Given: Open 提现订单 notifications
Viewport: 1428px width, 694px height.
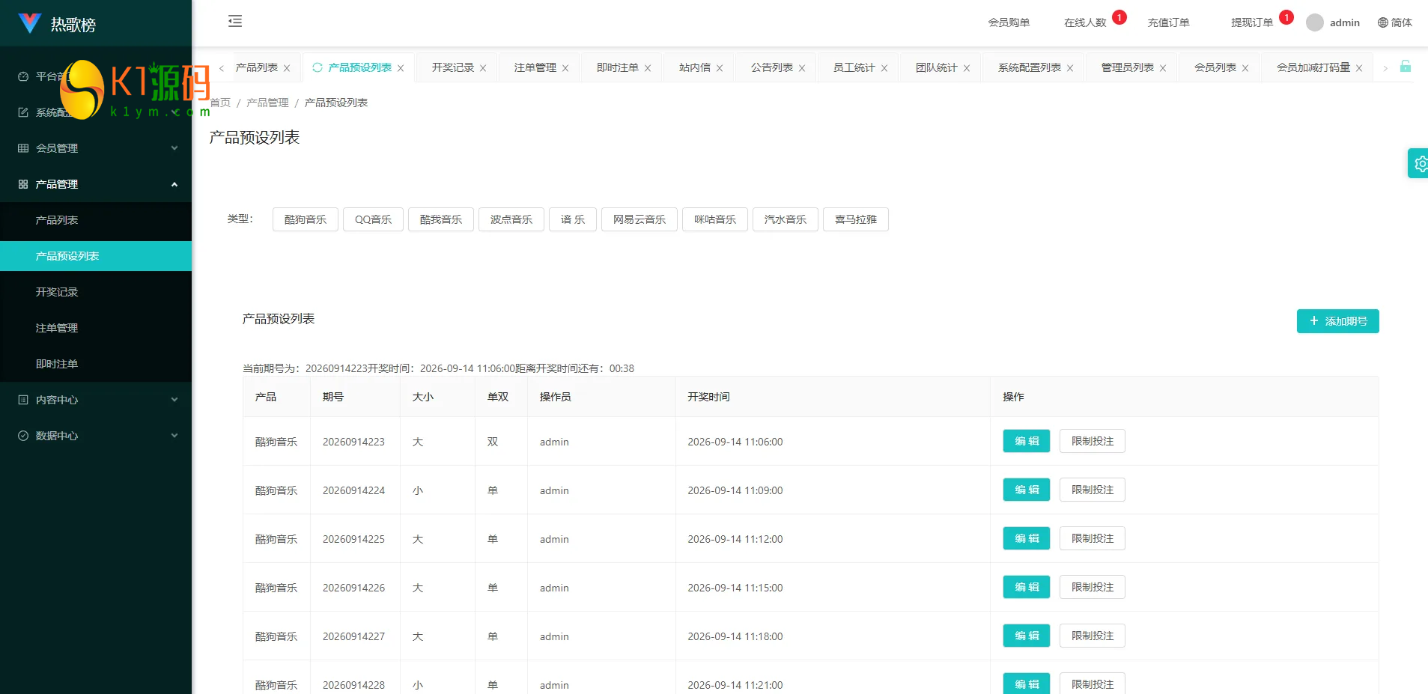Looking at the screenshot, I should click(x=1252, y=22).
